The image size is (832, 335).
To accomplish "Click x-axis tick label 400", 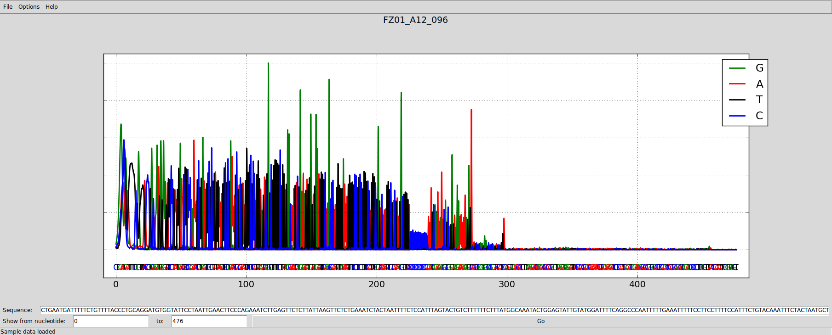I will point(637,285).
